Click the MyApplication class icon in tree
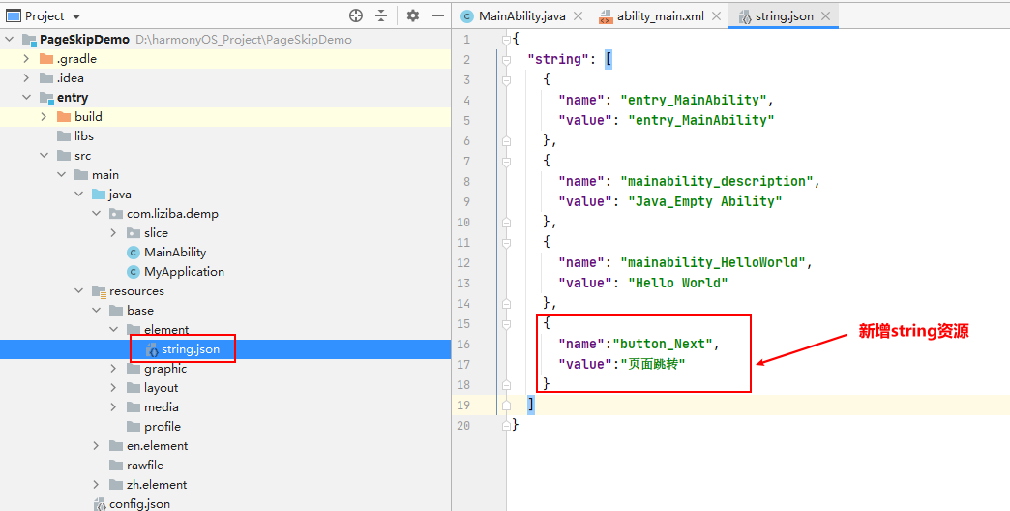 coord(134,272)
